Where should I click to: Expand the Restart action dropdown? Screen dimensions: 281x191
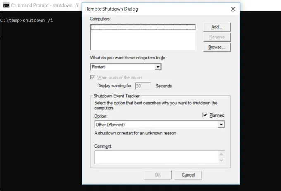(x=157, y=67)
